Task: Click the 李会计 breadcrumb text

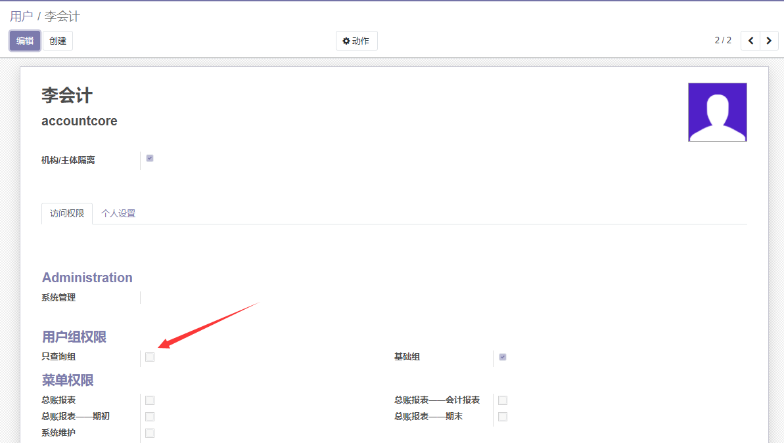Action: (x=62, y=16)
